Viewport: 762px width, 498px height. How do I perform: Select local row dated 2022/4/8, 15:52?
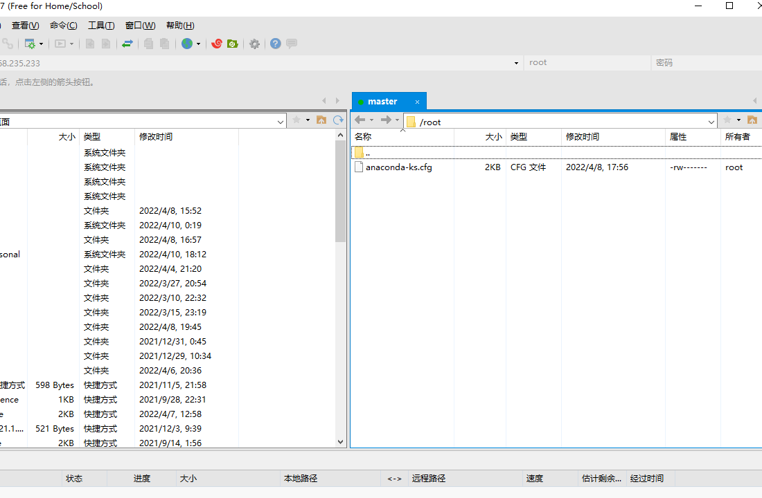click(168, 211)
